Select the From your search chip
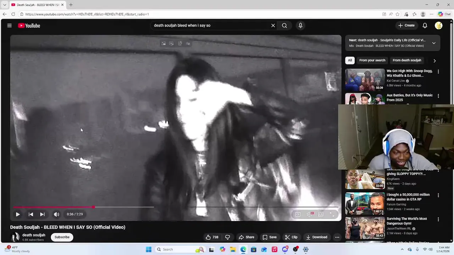This screenshot has width=454, height=255. (x=372, y=60)
